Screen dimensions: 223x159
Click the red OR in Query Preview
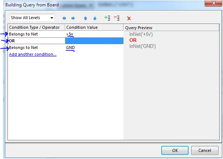[133, 40]
